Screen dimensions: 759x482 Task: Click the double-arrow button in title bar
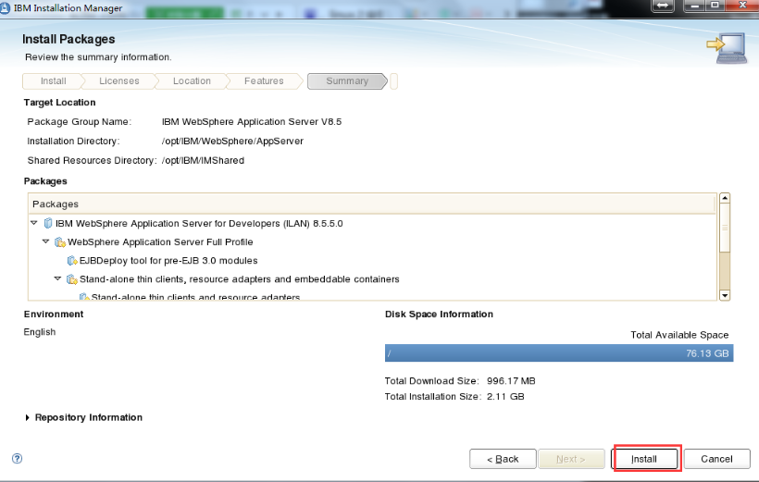(663, 6)
